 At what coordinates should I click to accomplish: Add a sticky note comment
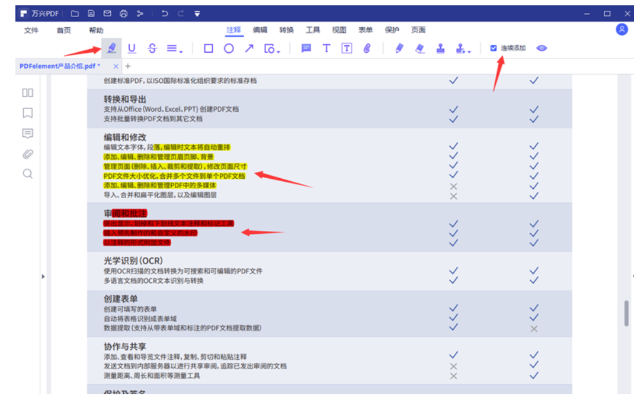pyautogui.click(x=306, y=49)
